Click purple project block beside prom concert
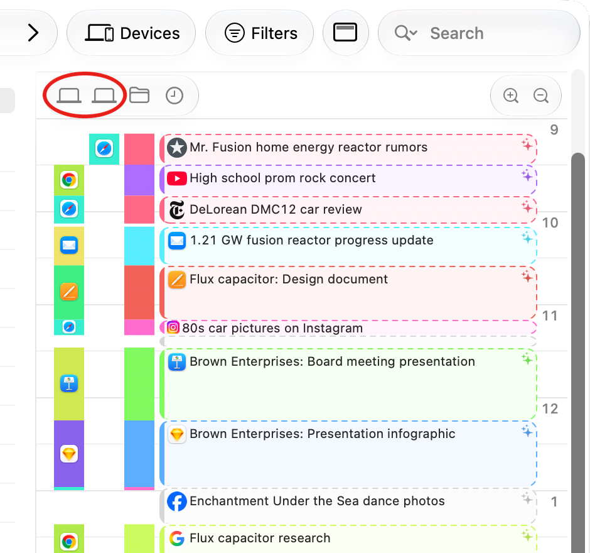Viewport: 590px width, 553px height. coord(139,180)
